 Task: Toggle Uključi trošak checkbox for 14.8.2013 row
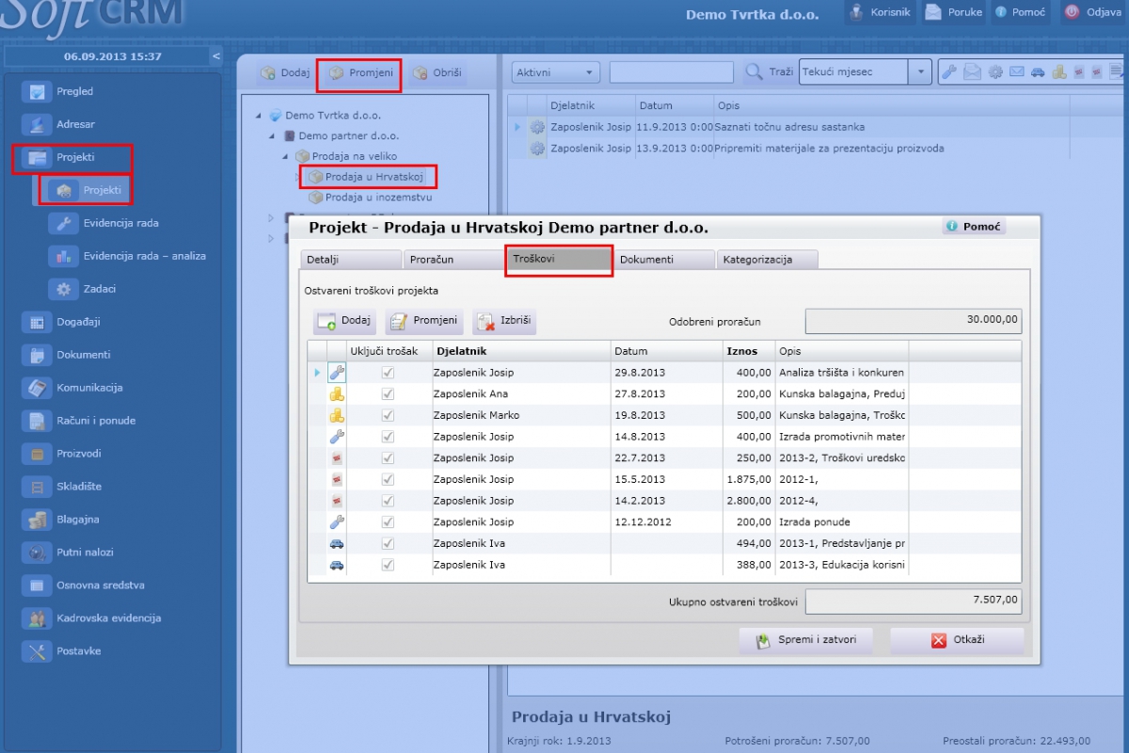pyautogui.click(x=388, y=437)
